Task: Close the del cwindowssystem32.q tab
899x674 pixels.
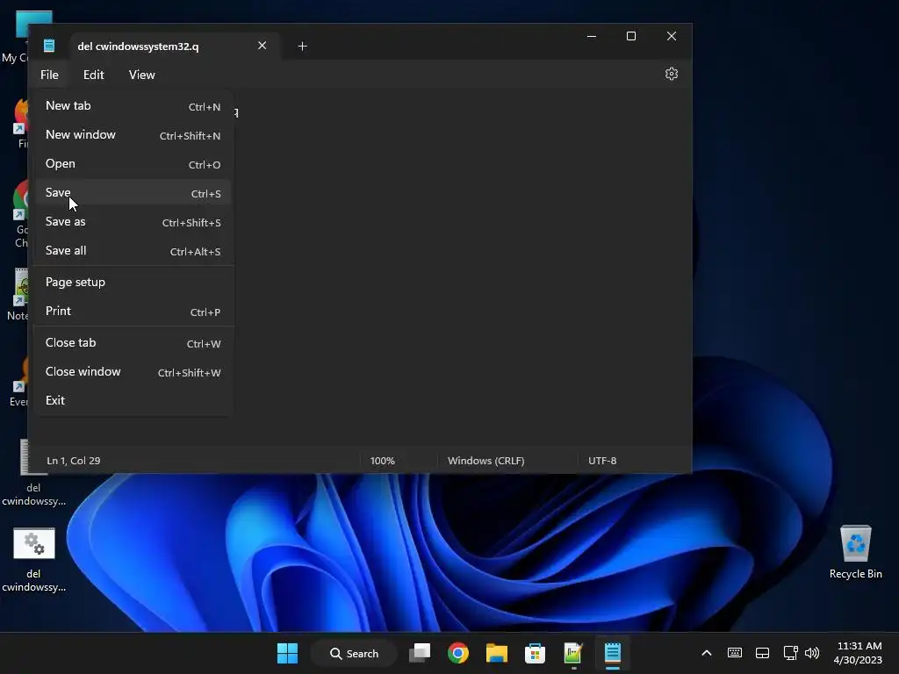Action: pos(262,46)
